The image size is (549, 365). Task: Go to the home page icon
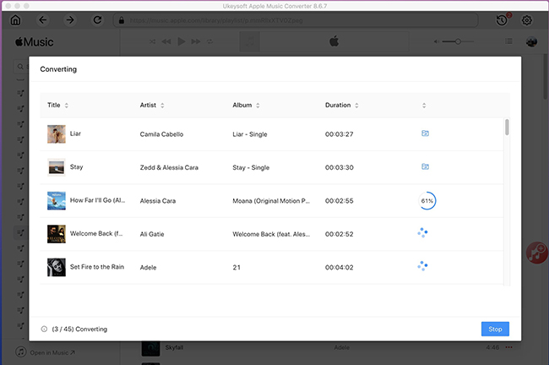click(15, 20)
